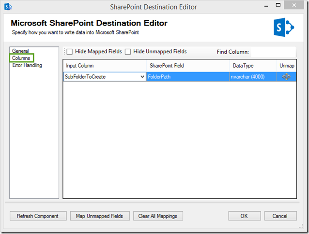Close the SharePoint Destination Editor window
This screenshot has width=309, height=234.
coord(294,5)
